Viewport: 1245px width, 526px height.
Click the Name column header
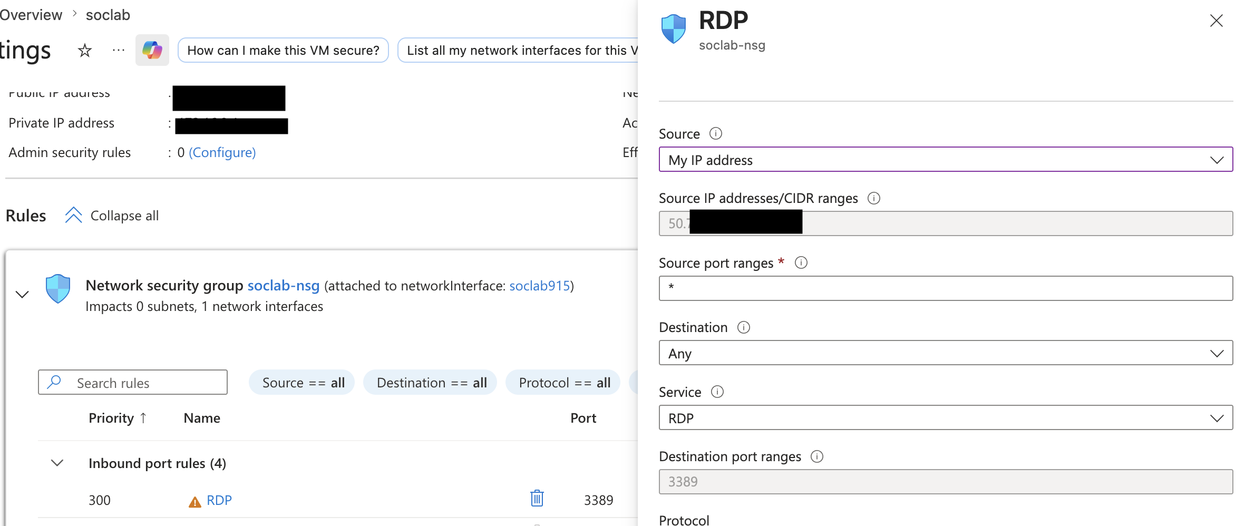pos(202,418)
